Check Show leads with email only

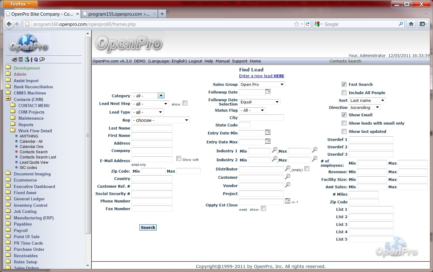[344, 123]
